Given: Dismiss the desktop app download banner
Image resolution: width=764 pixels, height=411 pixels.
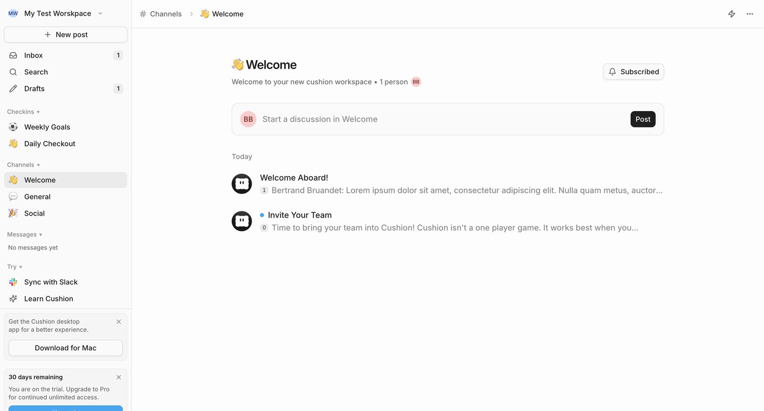Looking at the screenshot, I should pos(119,322).
